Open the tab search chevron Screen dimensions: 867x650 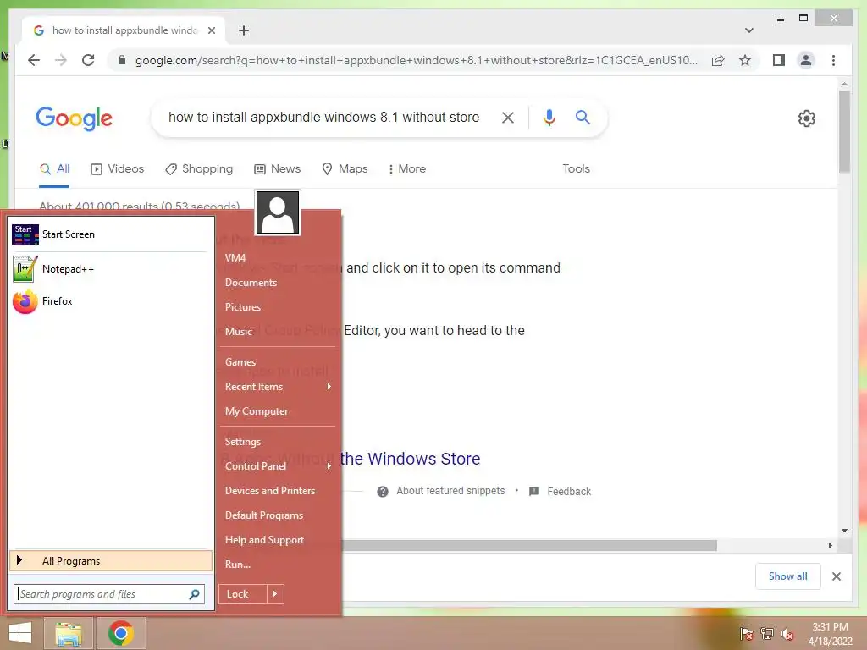coord(748,30)
